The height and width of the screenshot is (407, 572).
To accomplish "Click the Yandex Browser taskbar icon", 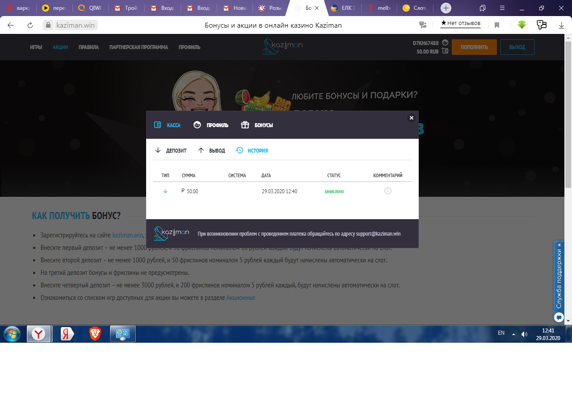I will click(38, 334).
